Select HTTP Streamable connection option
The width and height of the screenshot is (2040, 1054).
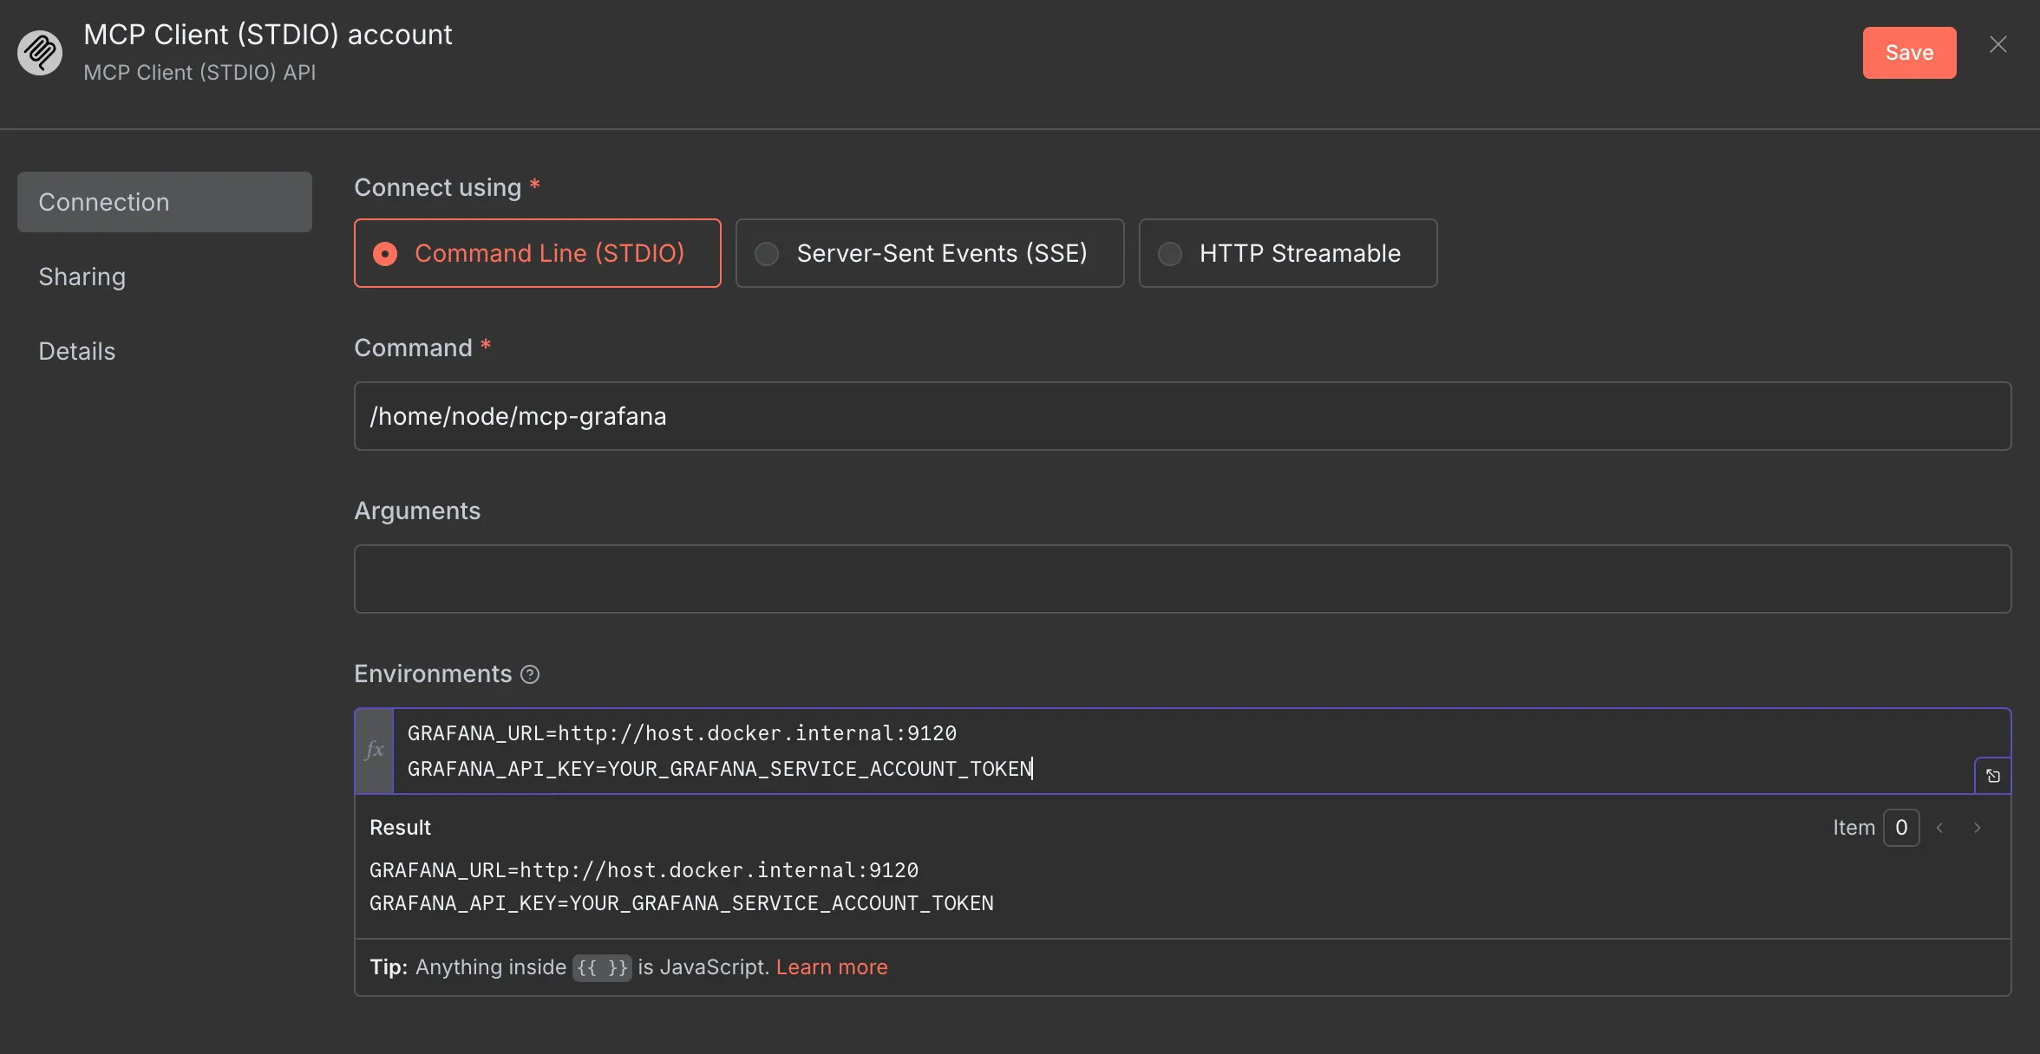pyautogui.click(x=1288, y=253)
